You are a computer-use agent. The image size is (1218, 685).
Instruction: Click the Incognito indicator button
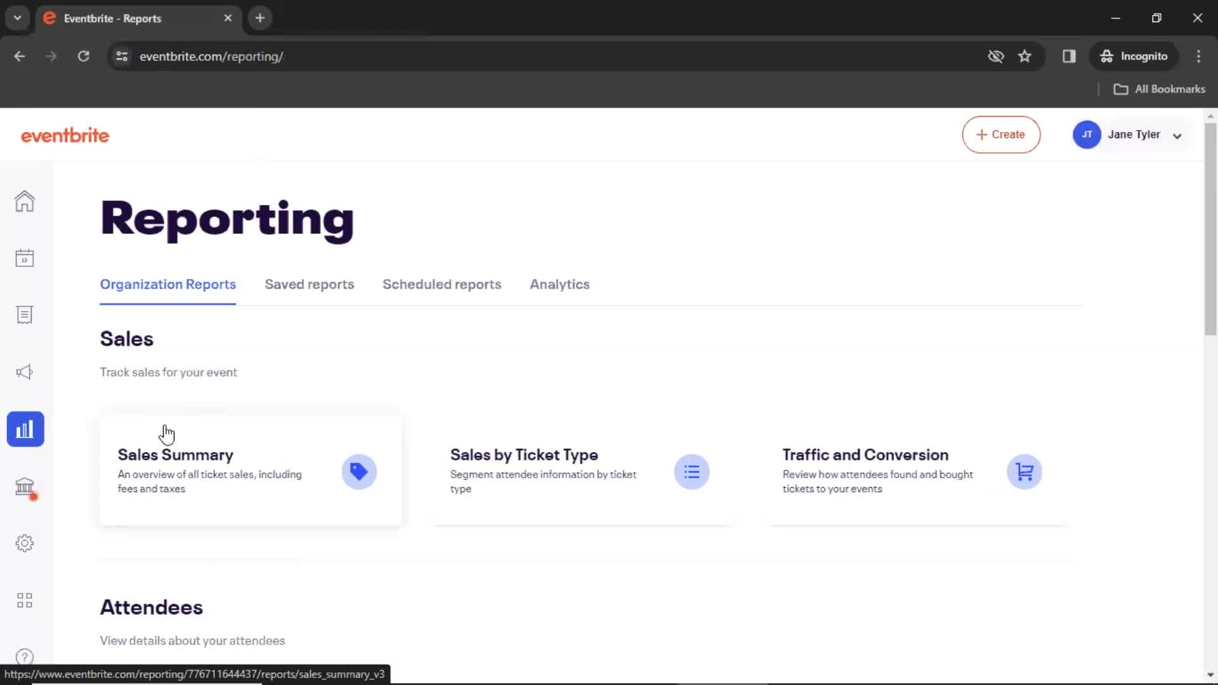pos(1134,56)
